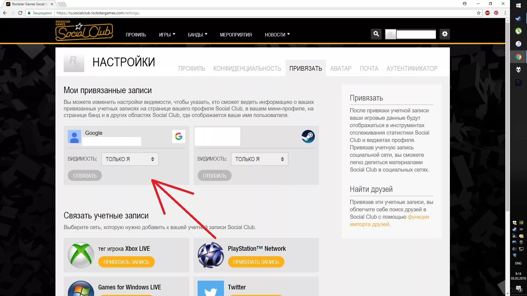The height and width of the screenshot is (296, 527).
Task: Click ОТВЯЗАТЬ button for Google account
Action: pyautogui.click(x=85, y=176)
